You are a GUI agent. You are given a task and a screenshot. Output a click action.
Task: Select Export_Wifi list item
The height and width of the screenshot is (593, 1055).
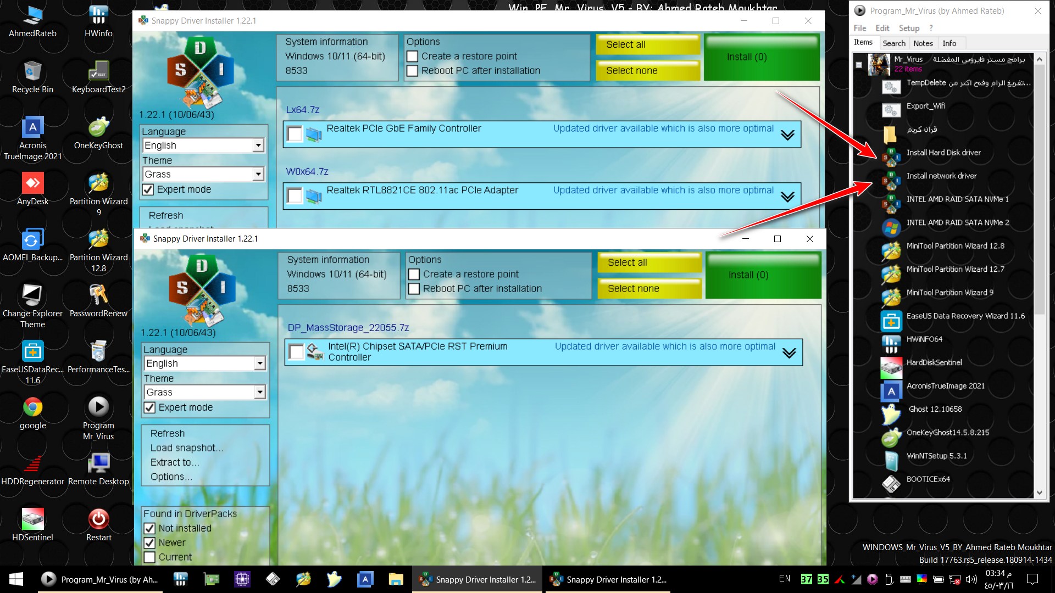point(926,106)
